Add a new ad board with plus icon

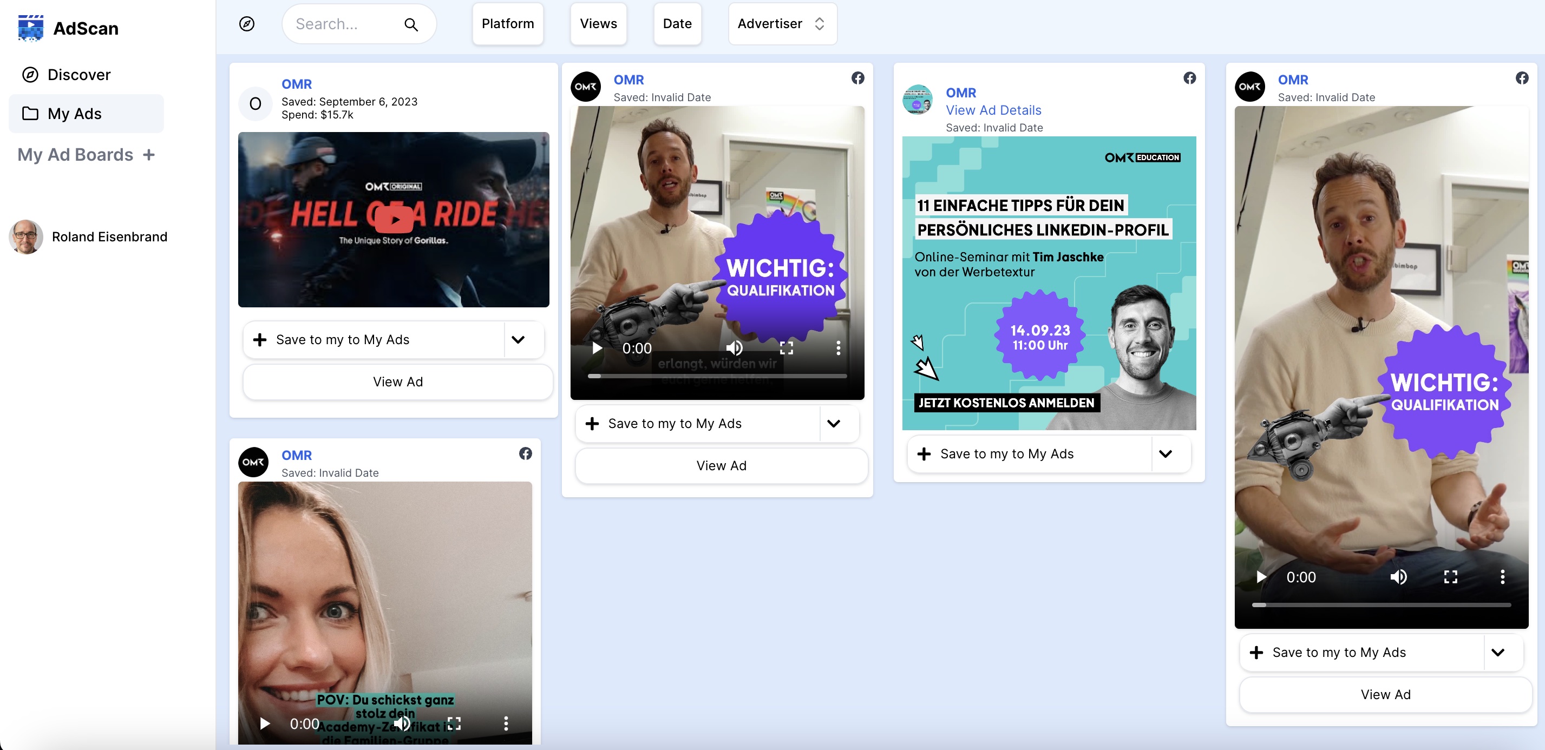(x=149, y=155)
